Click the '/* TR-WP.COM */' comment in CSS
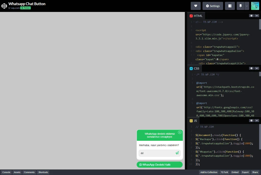Image resolution: width=261 pixels, height=175 pixels. click(x=208, y=74)
